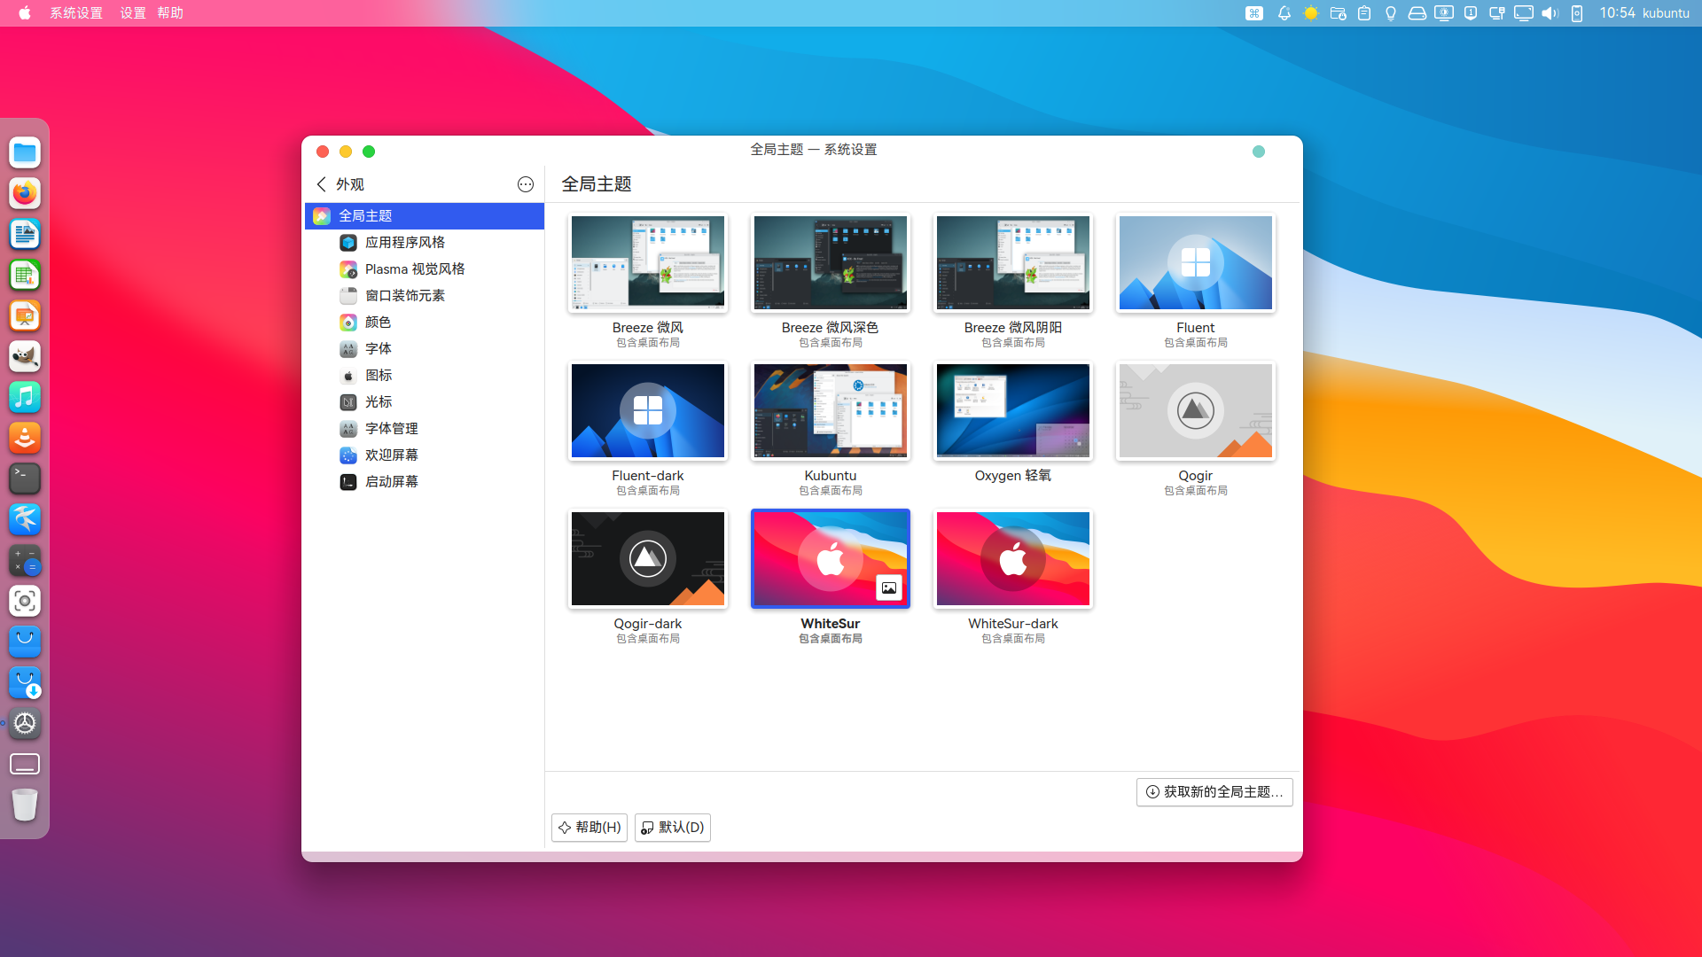Open the software updates download icon in dock
Screen dimensions: 1702x957
pyautogui.click(x=25, y=682)
